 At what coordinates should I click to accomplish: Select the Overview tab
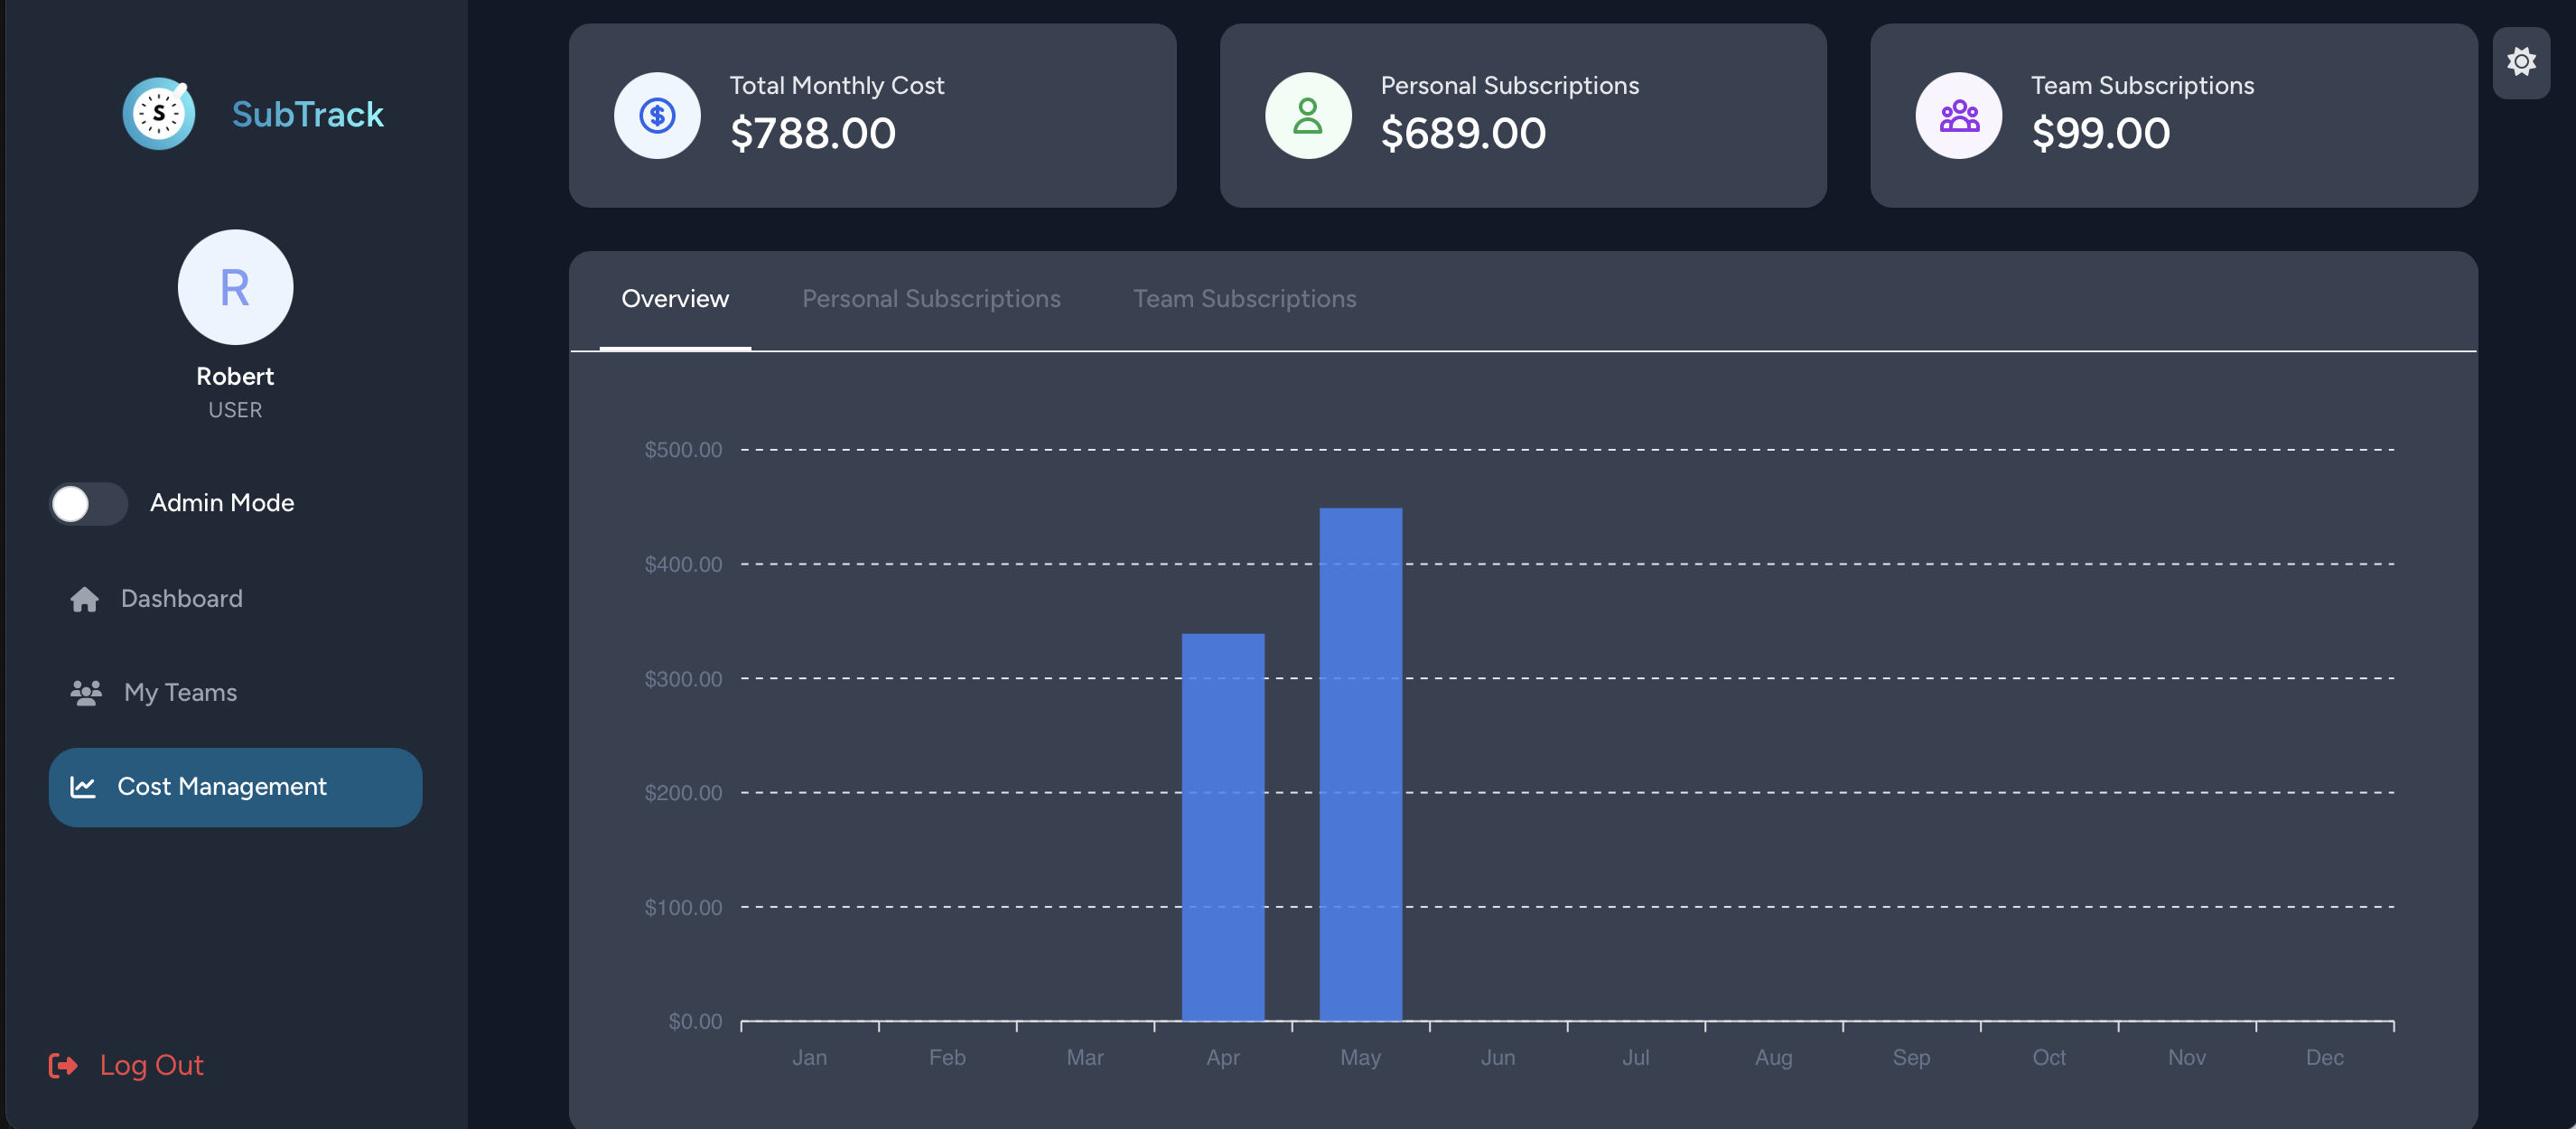tap(675, 299)
